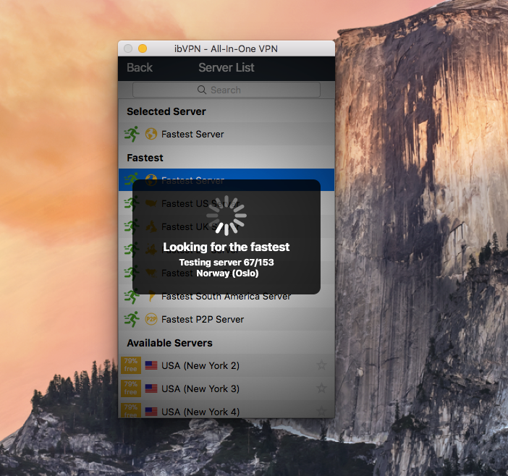Click the Server List title
This screenshot has width=508, height=476.
tap(226, 68)
